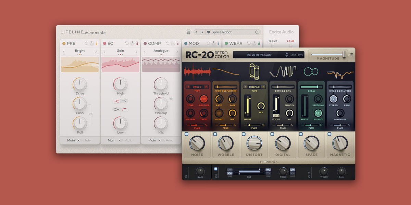Go to previous preset in Lifeline Console
The height and width of the screenshot is (205, 411).
point(196,32)
